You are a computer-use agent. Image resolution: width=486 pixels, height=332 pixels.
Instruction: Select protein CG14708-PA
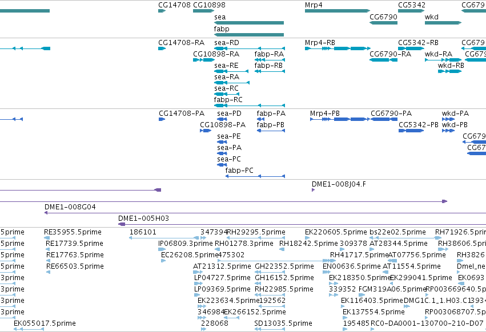pyautogui.click(x=162, y=119)
